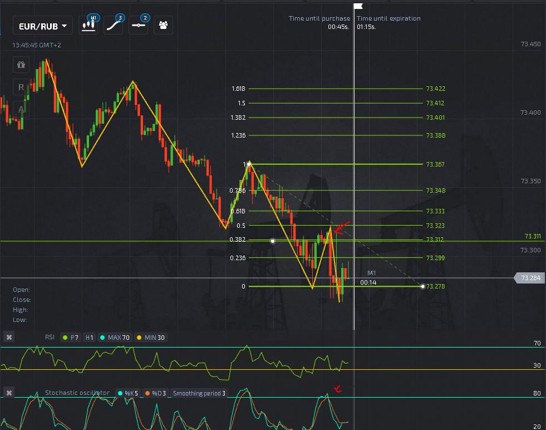Select Fibonacci anchor handle at level 1
546x430 pixels.
pyautogui.click(x=249, y=164)
